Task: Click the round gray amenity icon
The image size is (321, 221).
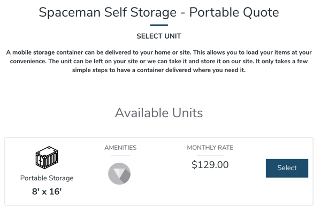Action: (x=119, y=174)
